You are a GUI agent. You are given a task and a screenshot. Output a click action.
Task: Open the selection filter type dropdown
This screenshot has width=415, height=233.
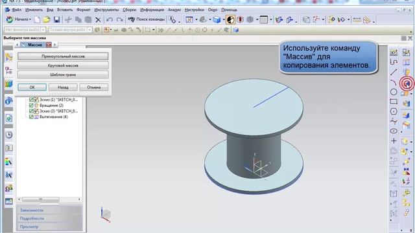point(43,30)
